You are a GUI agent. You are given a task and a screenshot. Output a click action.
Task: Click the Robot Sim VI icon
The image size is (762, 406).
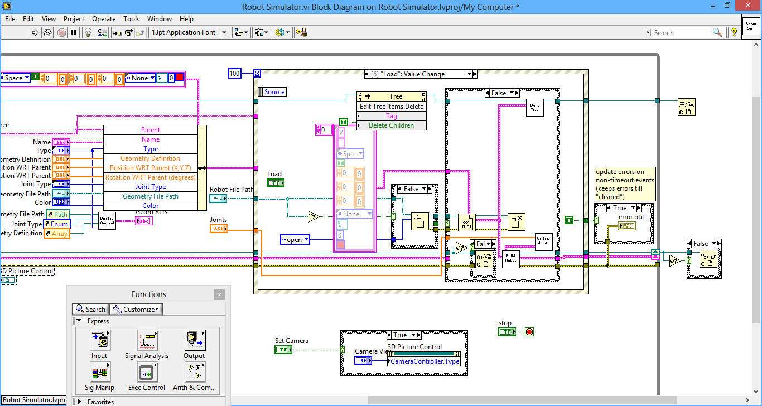pos(751,26)
